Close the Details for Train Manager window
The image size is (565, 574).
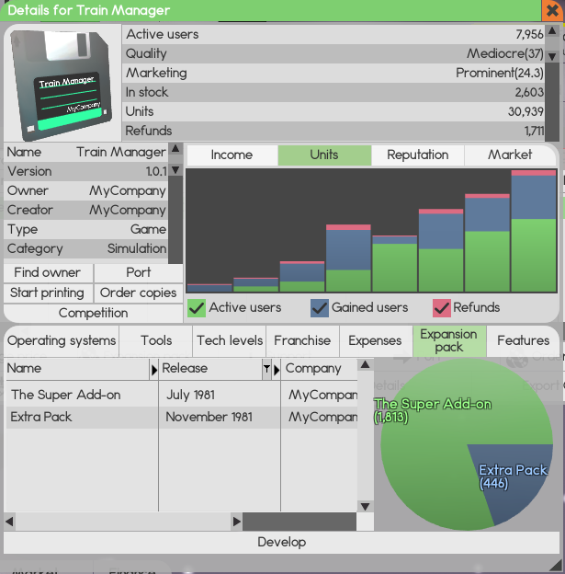(551, 12)
